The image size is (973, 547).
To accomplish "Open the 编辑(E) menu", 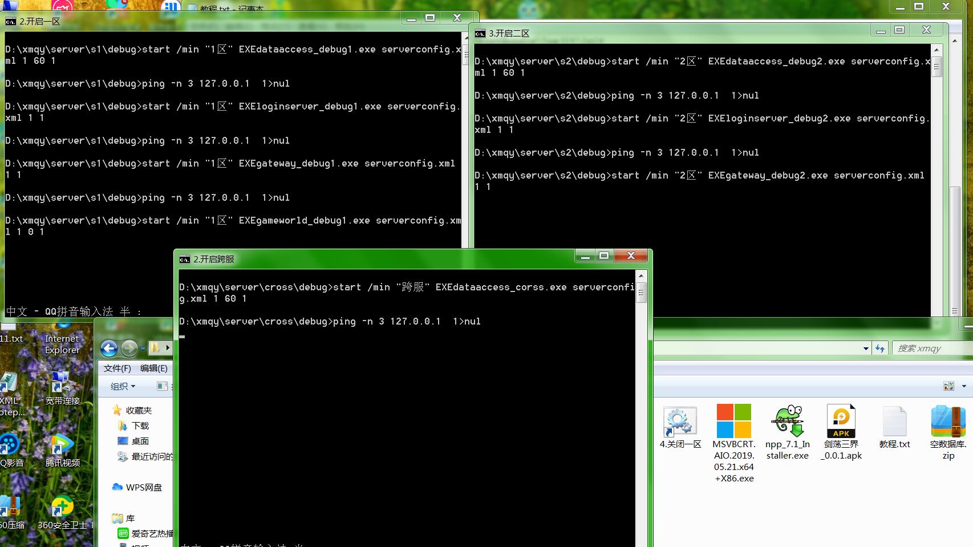I will (153, 368).
